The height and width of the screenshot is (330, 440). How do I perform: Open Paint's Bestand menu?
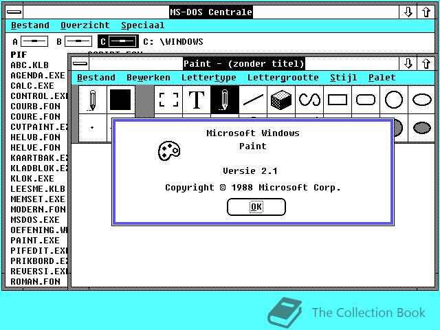pos(96,78)
